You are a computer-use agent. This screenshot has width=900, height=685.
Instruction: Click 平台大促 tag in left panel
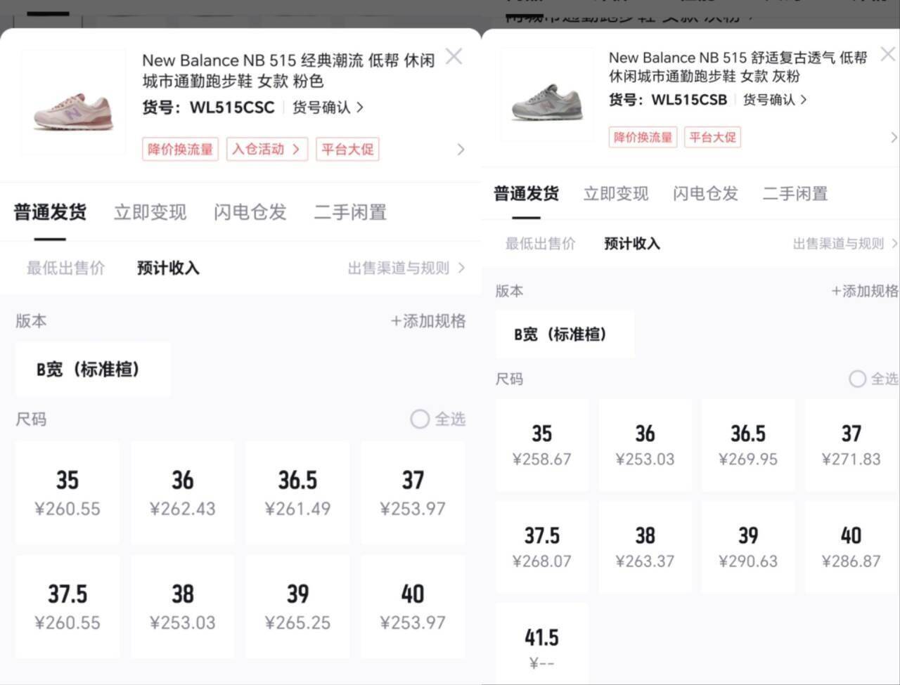[x=347, y=149]
